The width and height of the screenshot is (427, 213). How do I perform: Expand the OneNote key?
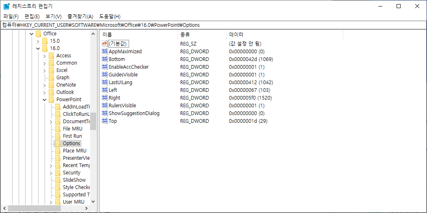(x=44, y=85)
